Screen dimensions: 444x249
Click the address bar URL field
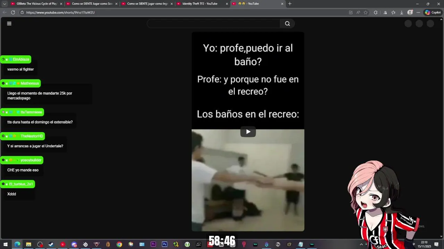(x=184, y=12)
